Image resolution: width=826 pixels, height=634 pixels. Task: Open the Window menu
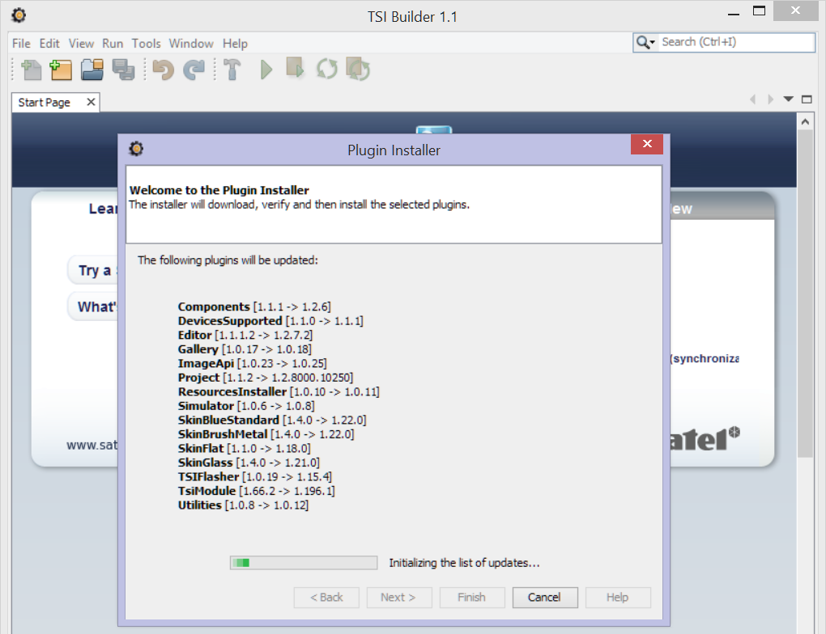(x=190, y=44)
